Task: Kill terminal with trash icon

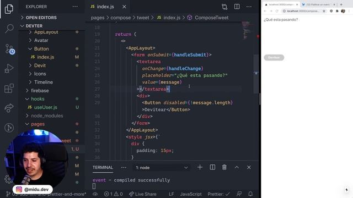Action: [224, 167]
